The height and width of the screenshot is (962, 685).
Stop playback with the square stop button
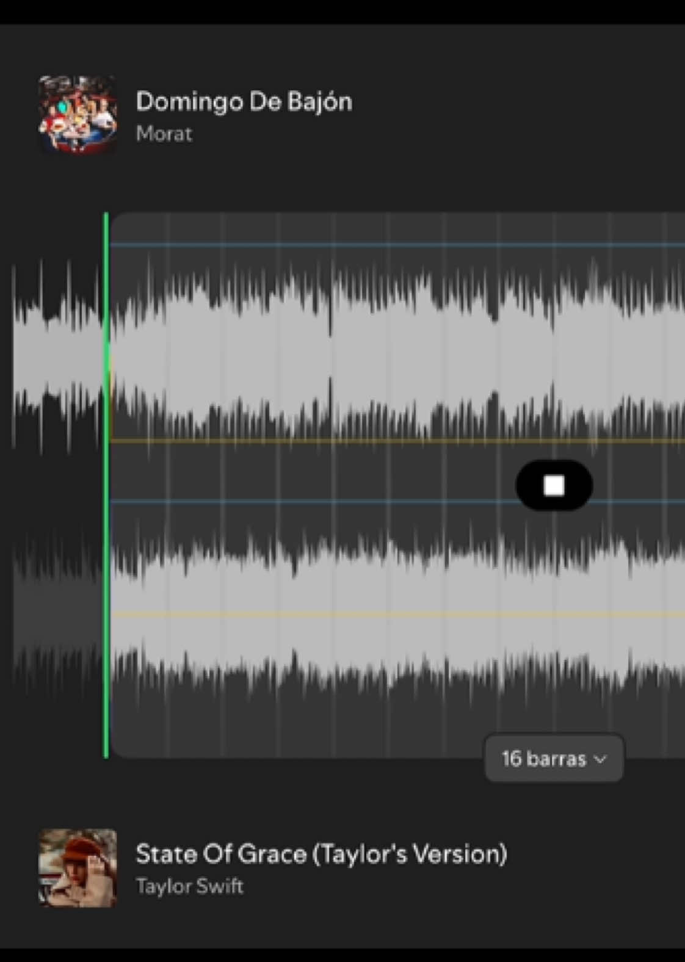tap(554, 485)
